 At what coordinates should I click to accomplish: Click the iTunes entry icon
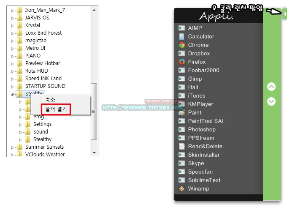[x=181, y=95]
